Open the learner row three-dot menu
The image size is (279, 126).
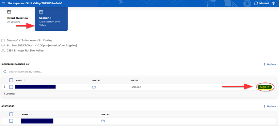(x=5, y=87)
